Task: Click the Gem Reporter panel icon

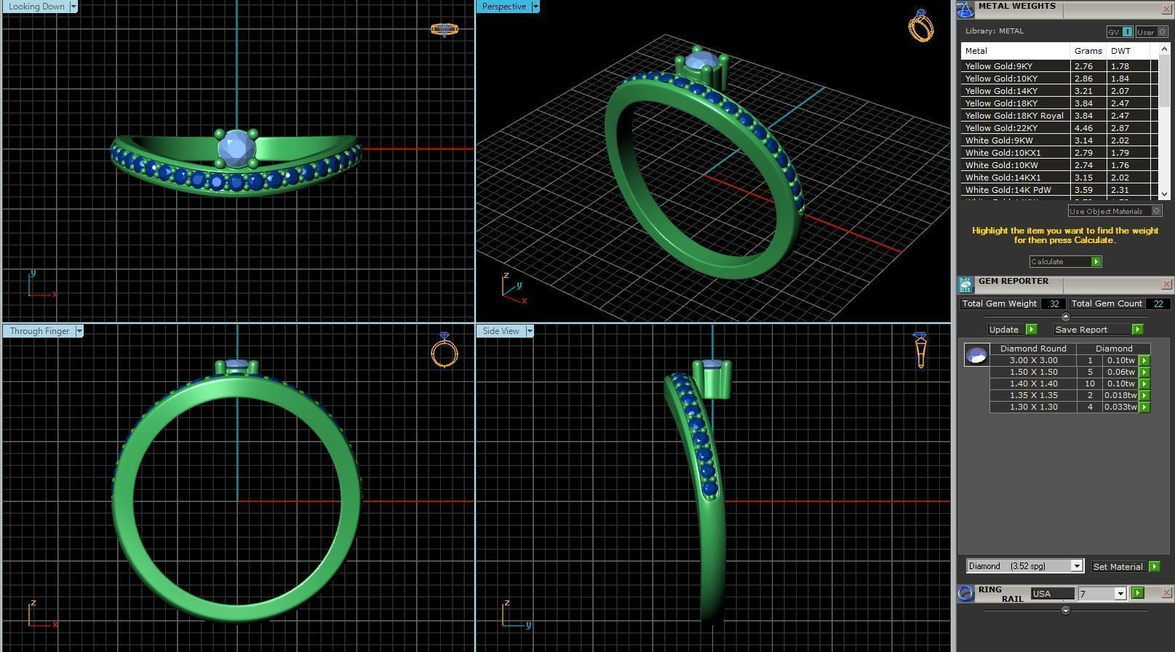Action: click(x=965, y=285)
